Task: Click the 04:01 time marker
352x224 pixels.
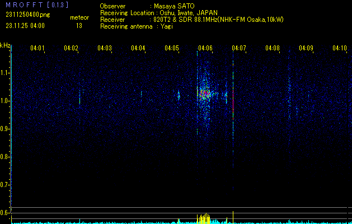Action: pos(37,48)
